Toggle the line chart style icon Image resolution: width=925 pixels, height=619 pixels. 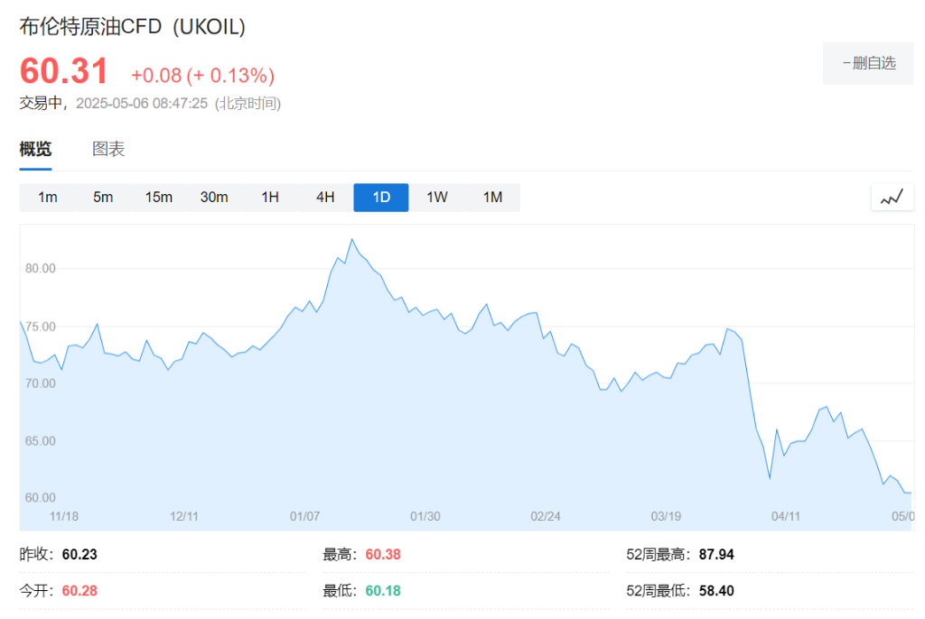click(x=892, y=198)
